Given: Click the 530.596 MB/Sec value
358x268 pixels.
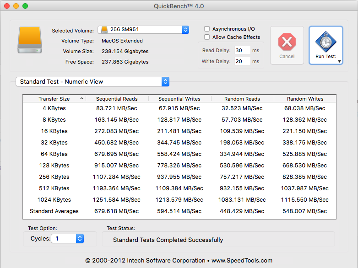Looking at the screenshot, I should click(x=242, y=166).
